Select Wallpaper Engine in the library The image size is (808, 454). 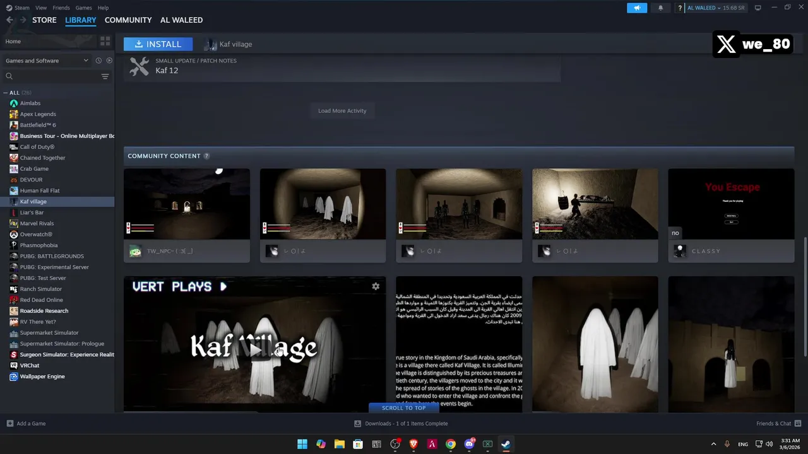[57, 376]
